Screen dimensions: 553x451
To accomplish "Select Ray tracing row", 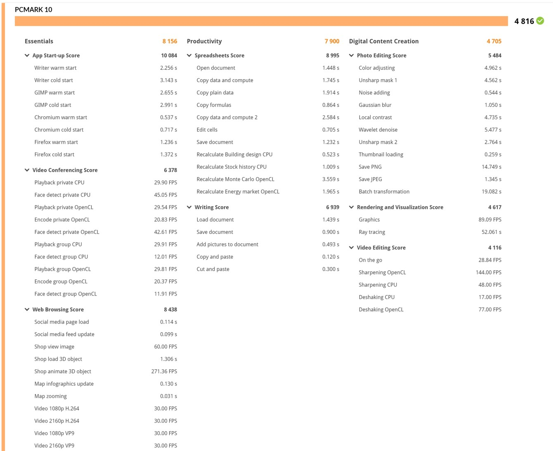I will [430, 232].
